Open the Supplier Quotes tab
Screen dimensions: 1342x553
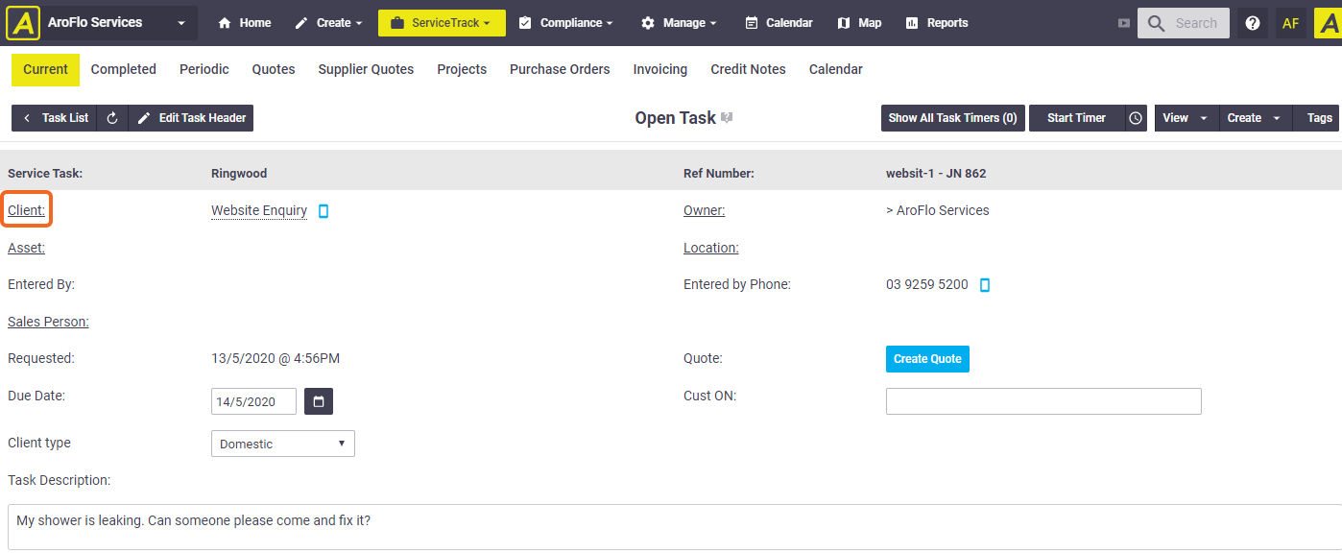[366, 69]
